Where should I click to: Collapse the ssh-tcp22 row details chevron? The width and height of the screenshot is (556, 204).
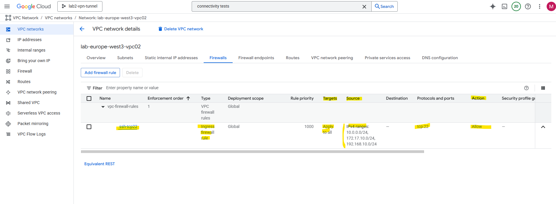543,127
